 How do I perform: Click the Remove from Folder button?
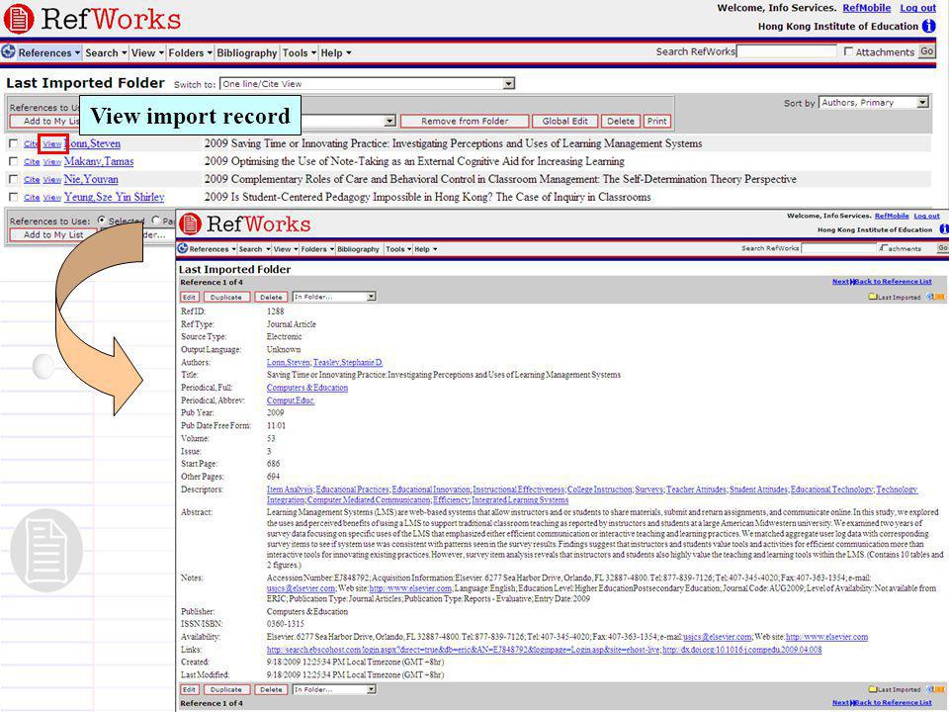click(465, 121)
